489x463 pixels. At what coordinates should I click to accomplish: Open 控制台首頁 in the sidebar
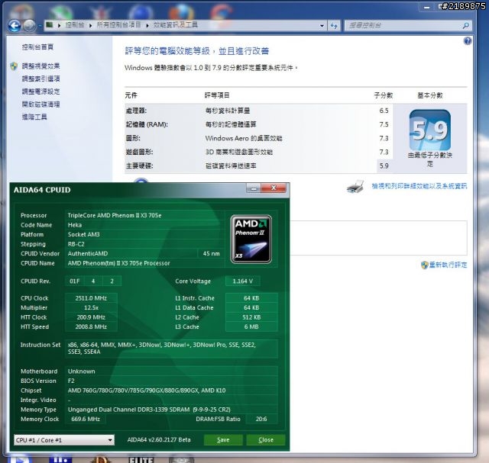coord(37,47)
